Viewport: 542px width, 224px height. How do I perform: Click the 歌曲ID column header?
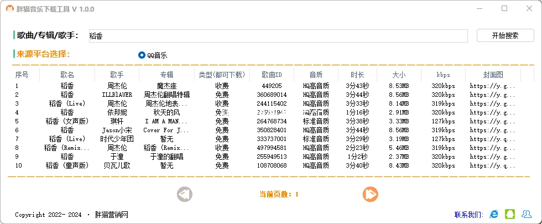click(x=272, y=75)
